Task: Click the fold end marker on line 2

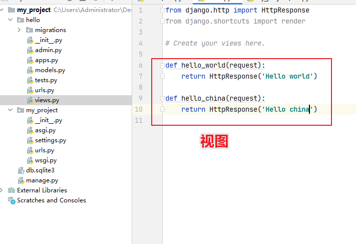Action: click(162, 21)
